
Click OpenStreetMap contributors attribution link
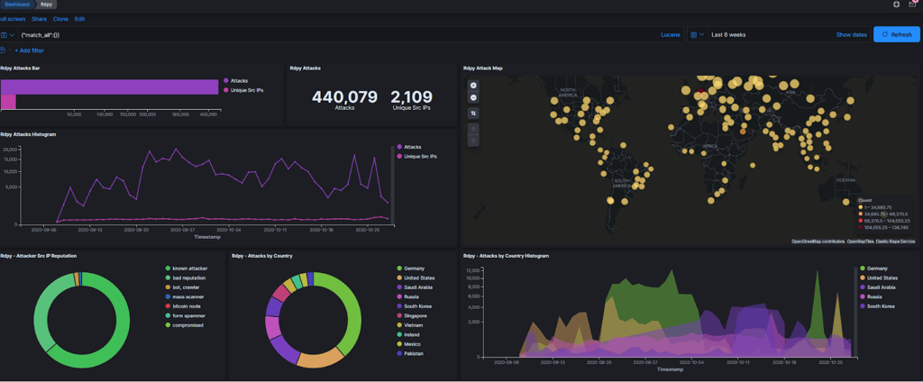click(818, 241)
